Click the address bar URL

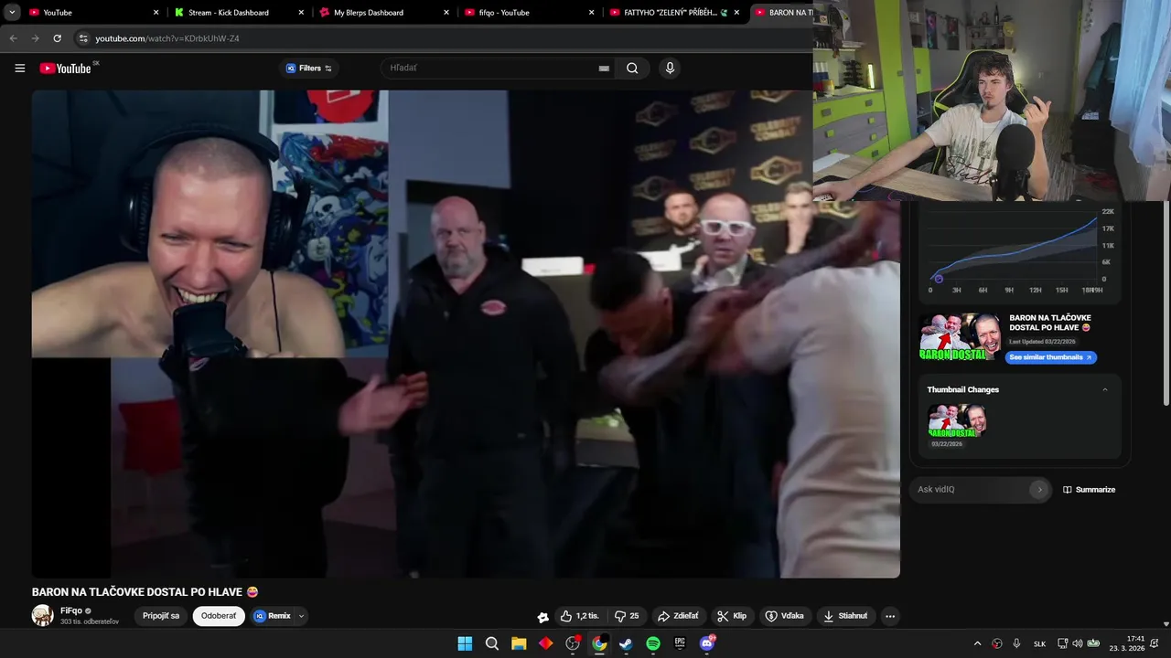pos(167,38)
